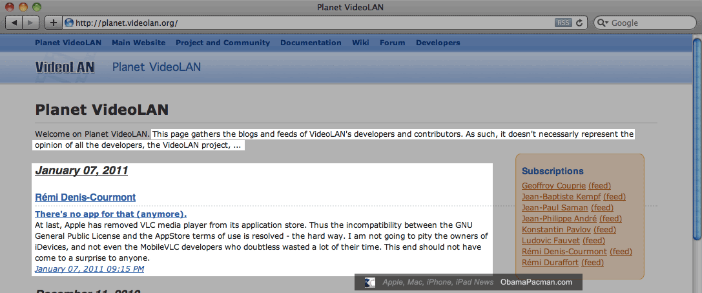Image resolution: width=702 pixels, height=293 pixels.
Task: Minimize the window with the yellow button
Action: 23,6
